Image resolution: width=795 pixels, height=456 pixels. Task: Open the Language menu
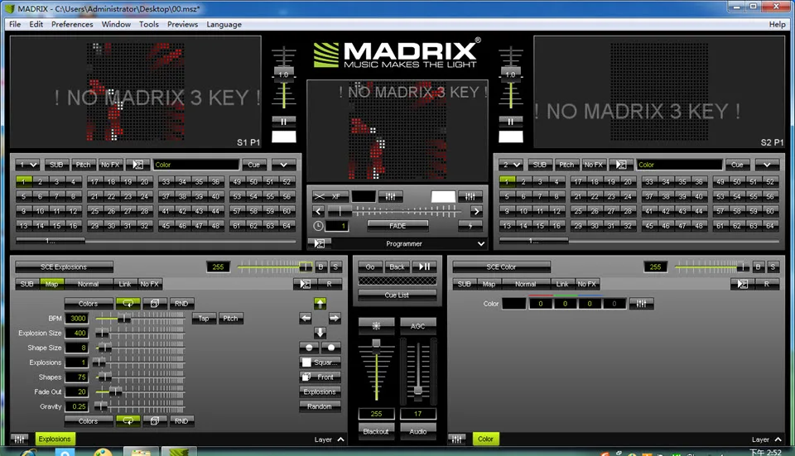pos(224,24)
